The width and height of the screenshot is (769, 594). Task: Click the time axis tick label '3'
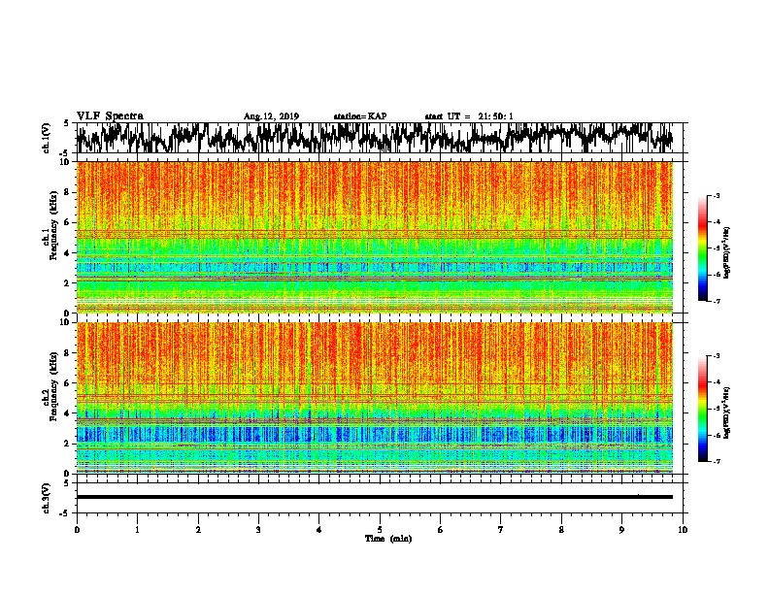258,529
